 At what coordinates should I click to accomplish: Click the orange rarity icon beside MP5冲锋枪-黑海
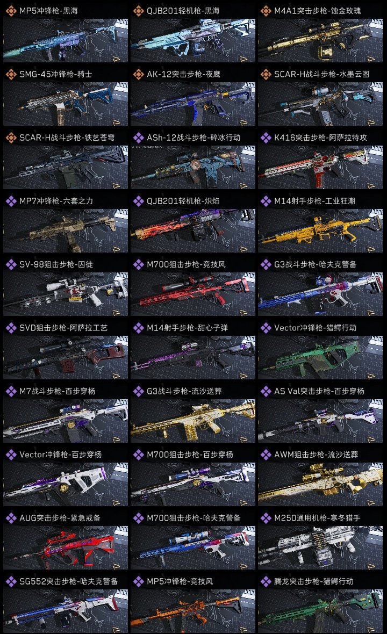tap(11, 11)
